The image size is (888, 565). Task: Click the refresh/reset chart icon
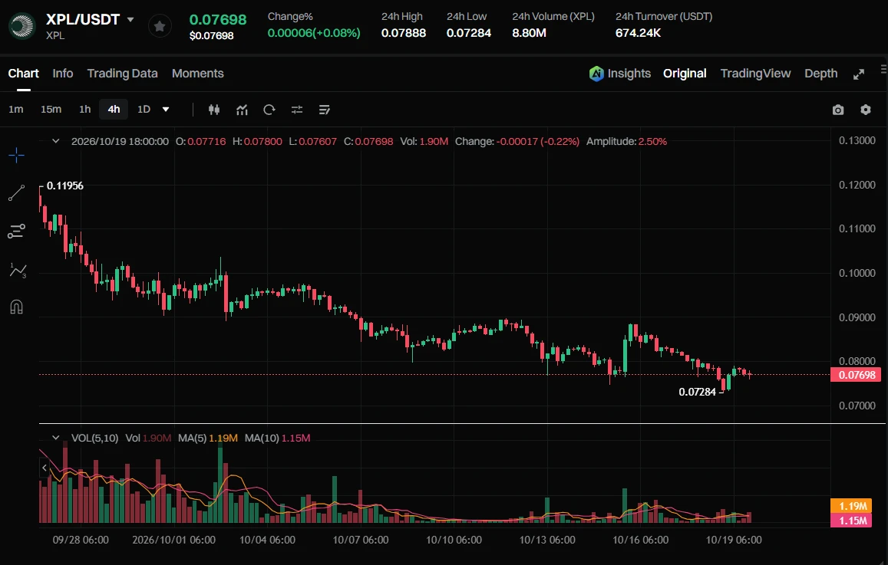point(269,110)
